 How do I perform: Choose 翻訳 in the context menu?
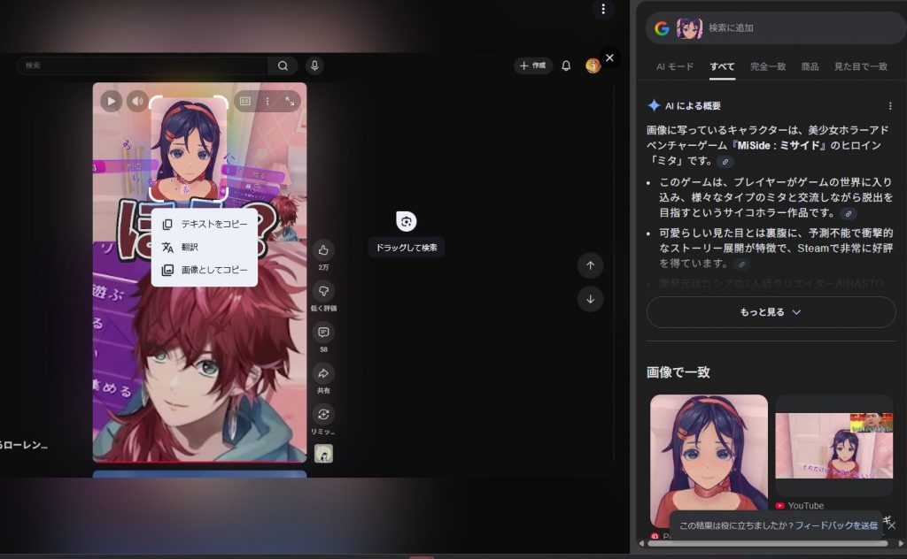click(x=190, y=248)
